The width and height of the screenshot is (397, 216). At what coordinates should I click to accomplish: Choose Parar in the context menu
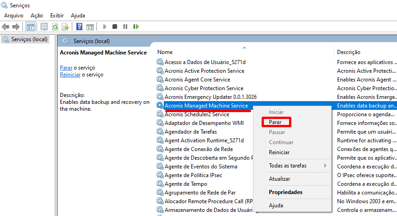[275, 122]
